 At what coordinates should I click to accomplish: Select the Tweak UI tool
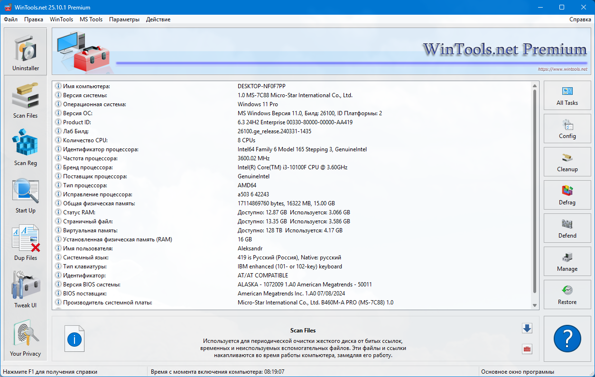(x=26, y=289)
